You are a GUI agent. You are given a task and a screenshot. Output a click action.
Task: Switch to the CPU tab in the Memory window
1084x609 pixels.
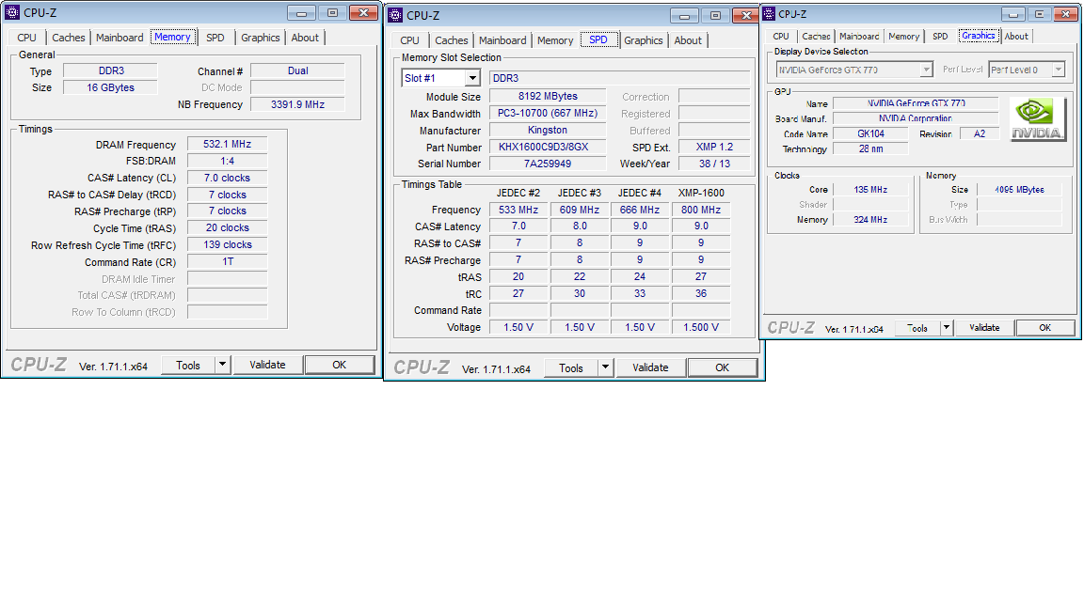click(x=27, y=38)
